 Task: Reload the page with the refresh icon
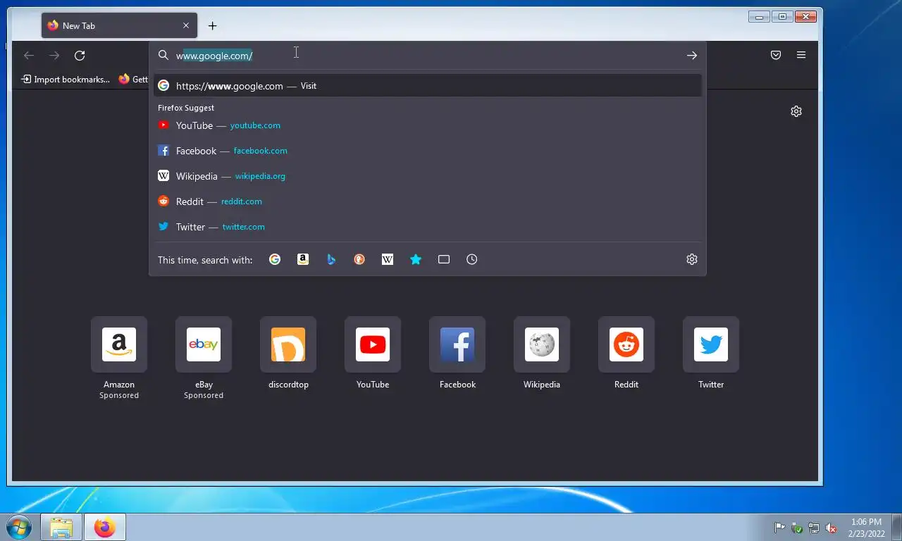pos(80,56)
